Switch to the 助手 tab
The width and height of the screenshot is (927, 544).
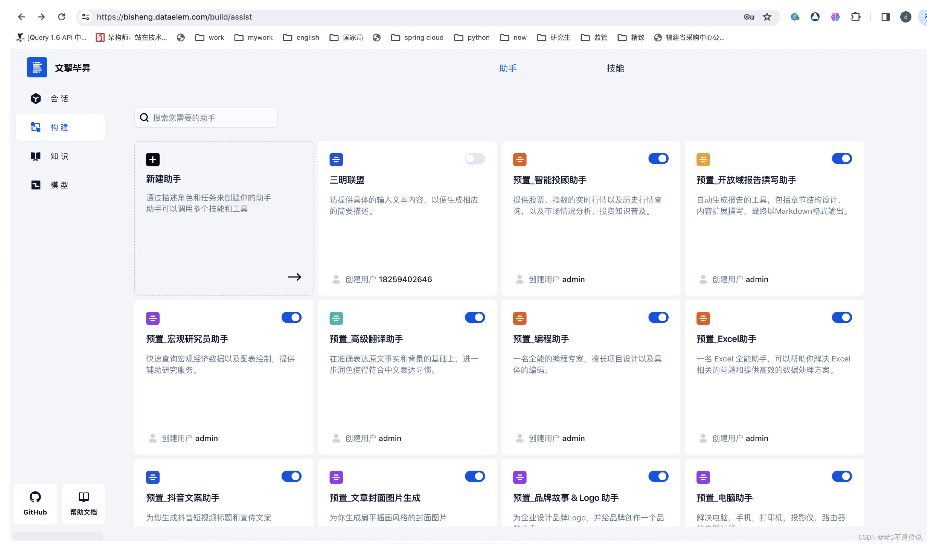(x=508, y=69)
